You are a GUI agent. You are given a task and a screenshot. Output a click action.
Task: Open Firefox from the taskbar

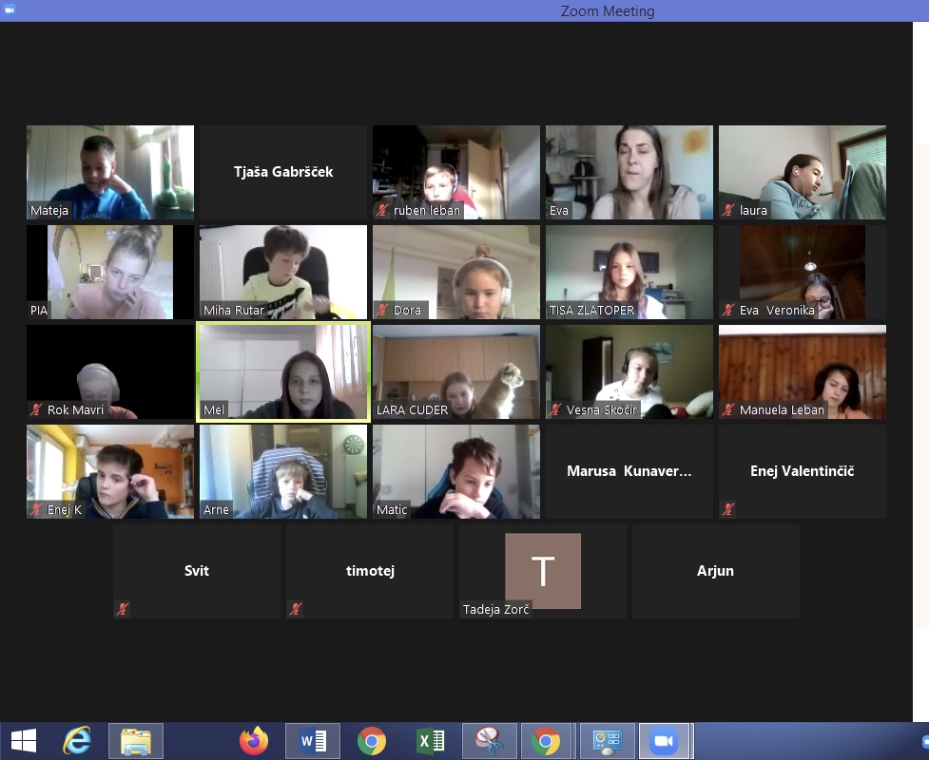point(254,741)
